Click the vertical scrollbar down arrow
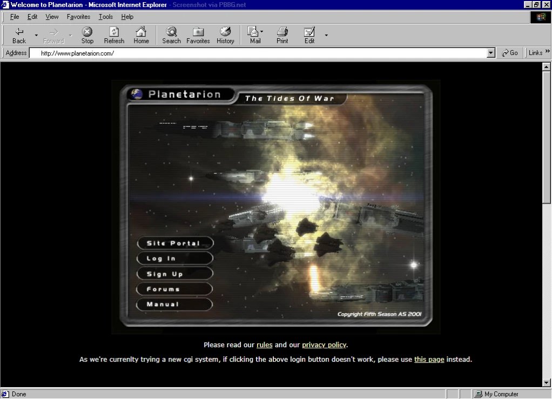 (x=547, y=382)
